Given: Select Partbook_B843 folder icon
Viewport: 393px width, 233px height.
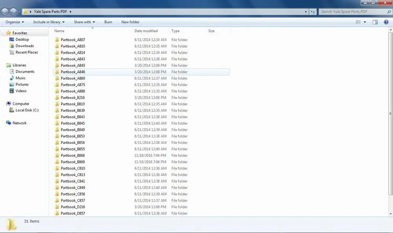Looking at the screenshot, I should (x=57, y=117).
